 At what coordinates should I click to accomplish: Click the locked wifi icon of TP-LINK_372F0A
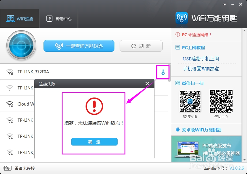tap(10, 72)
